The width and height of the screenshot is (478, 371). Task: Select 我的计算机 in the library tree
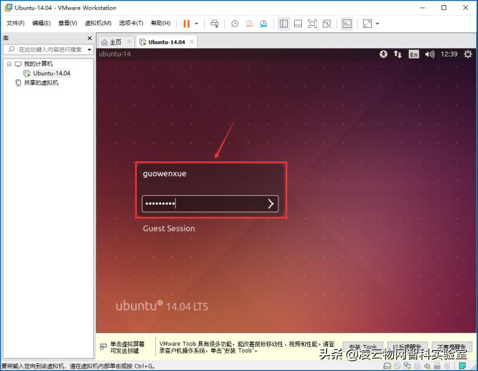point(38,64)
